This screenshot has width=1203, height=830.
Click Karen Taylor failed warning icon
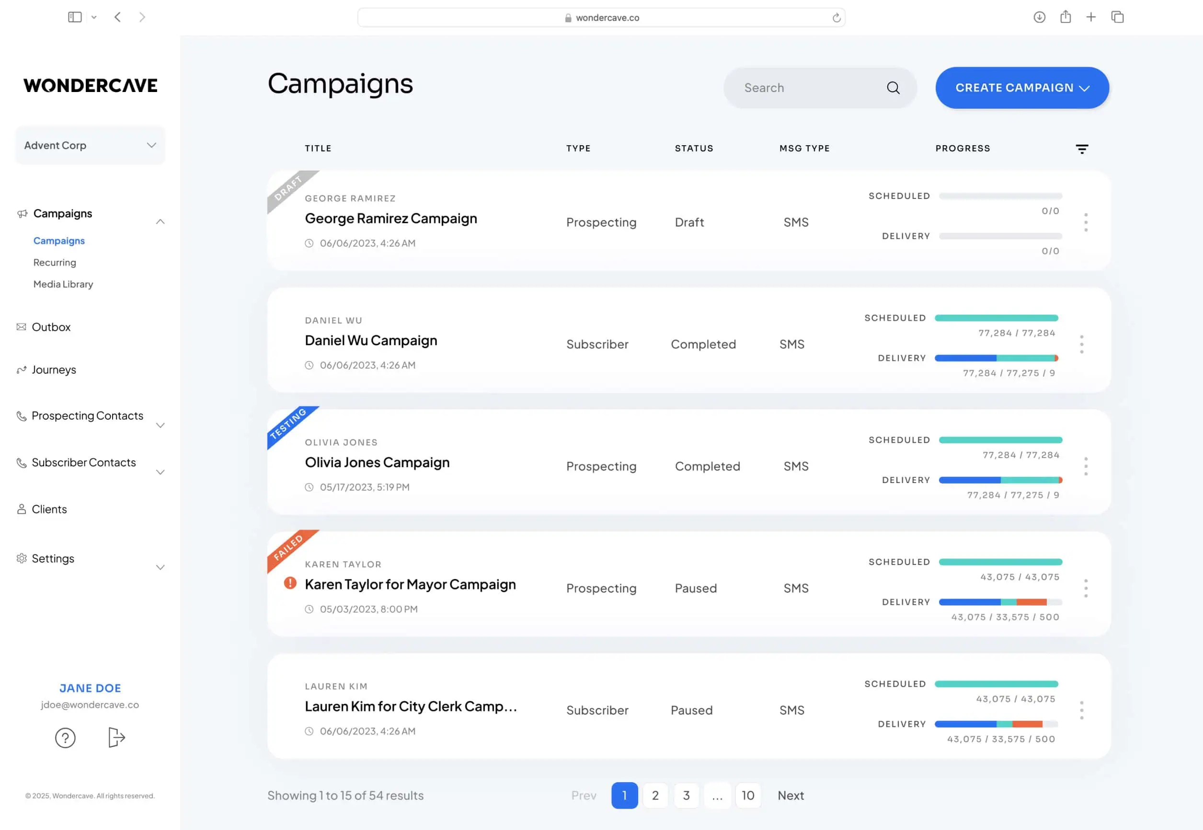tap(290, 583)
